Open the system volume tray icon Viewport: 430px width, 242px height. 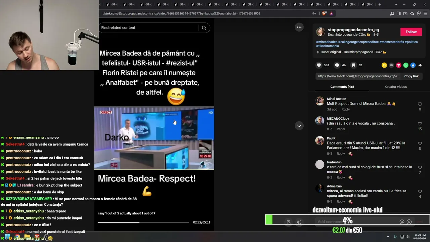(x=407, y=237)
